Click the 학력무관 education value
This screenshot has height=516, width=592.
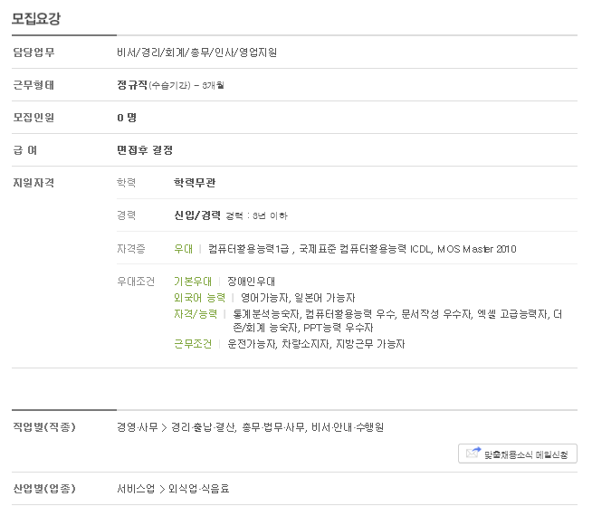[x=195, y=182]
